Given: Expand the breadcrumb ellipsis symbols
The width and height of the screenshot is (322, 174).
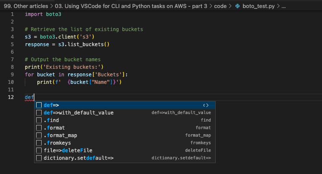Looking at the screenshot, I should [283, 6].
